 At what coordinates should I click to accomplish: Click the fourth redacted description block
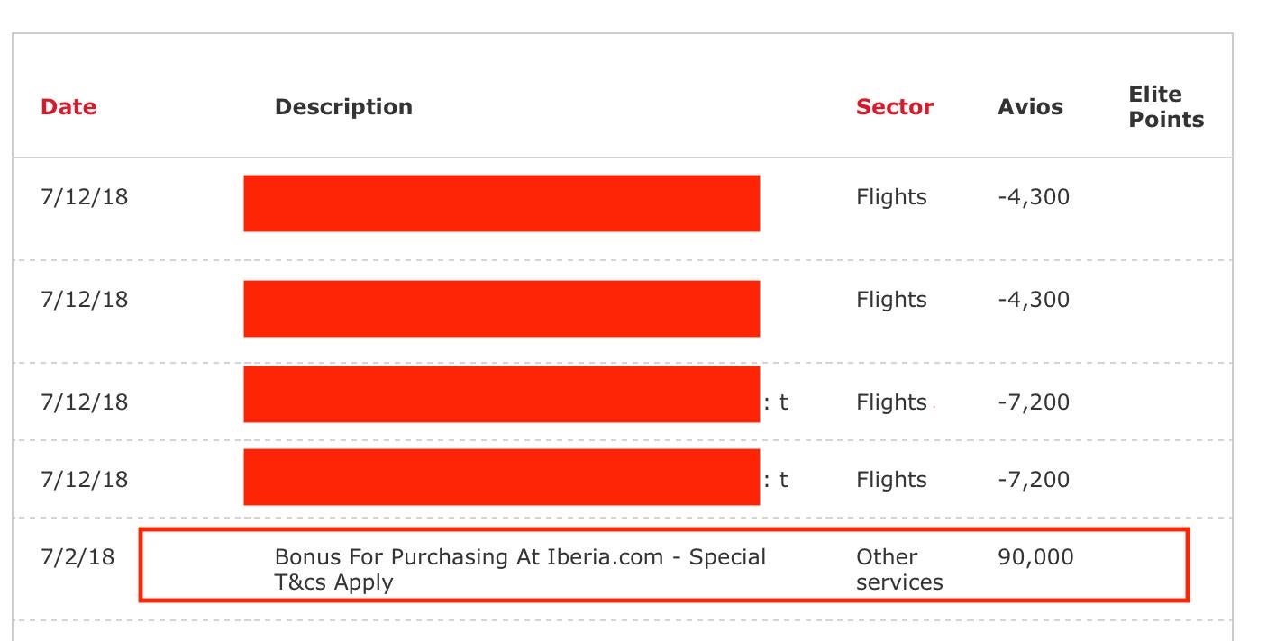pyautogui.click(x=501, y=477)
